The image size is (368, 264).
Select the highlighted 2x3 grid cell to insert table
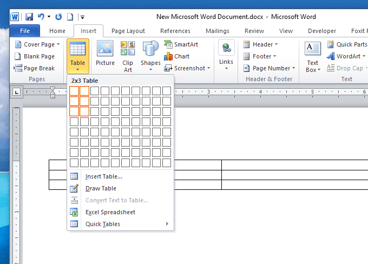(84, 111)
